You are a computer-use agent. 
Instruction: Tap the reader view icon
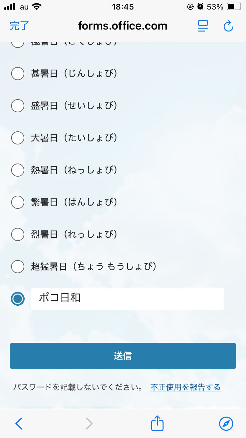pos(203,26)
